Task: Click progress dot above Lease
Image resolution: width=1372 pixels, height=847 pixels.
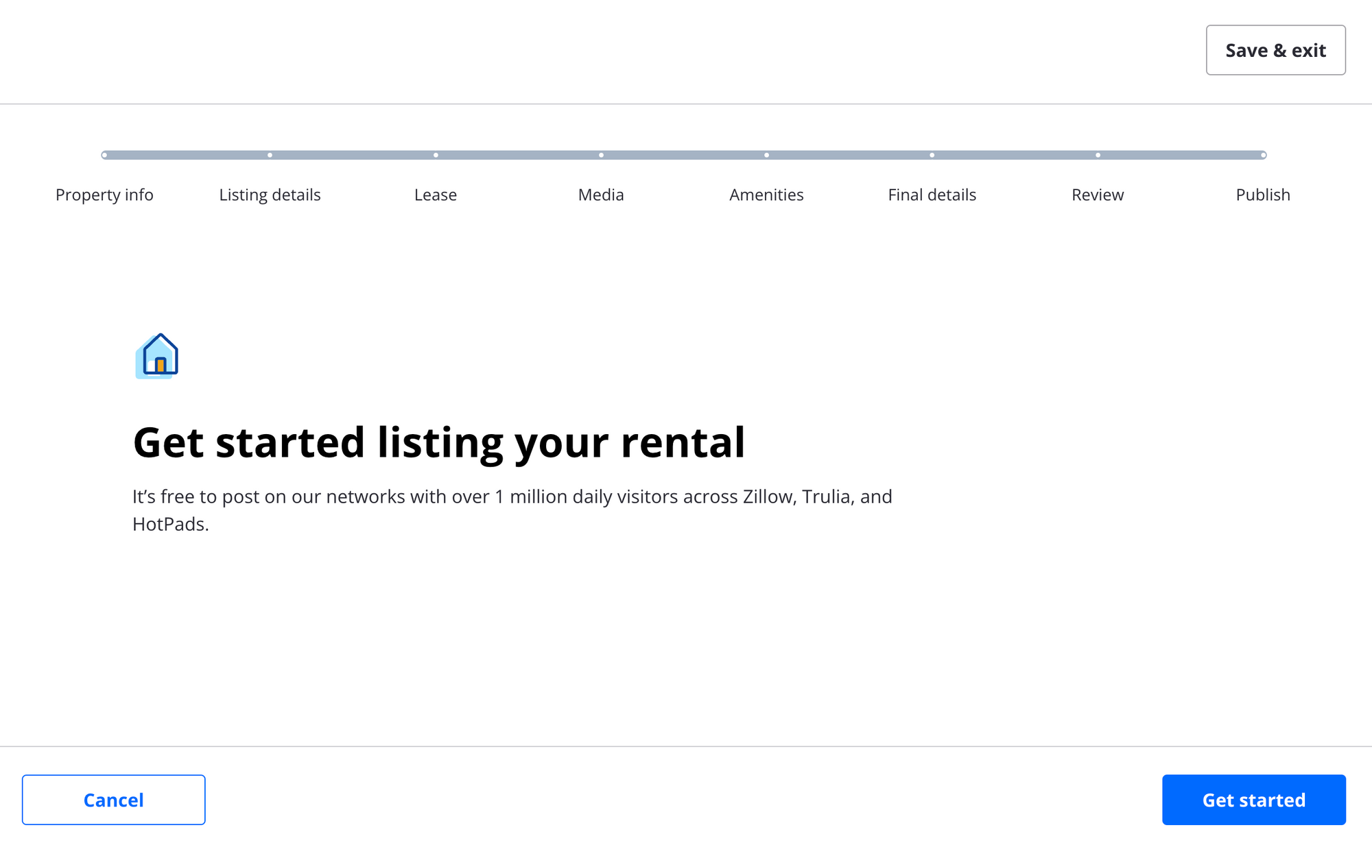Action: tap(436, 155)
